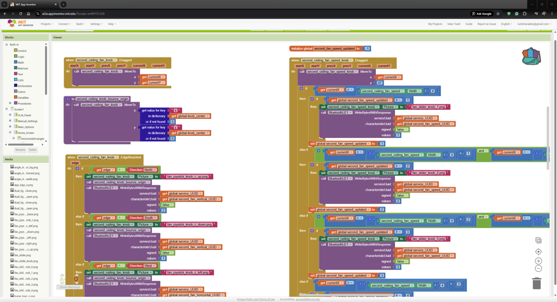Click the green shield extension icon

click(x=509, y=14)
